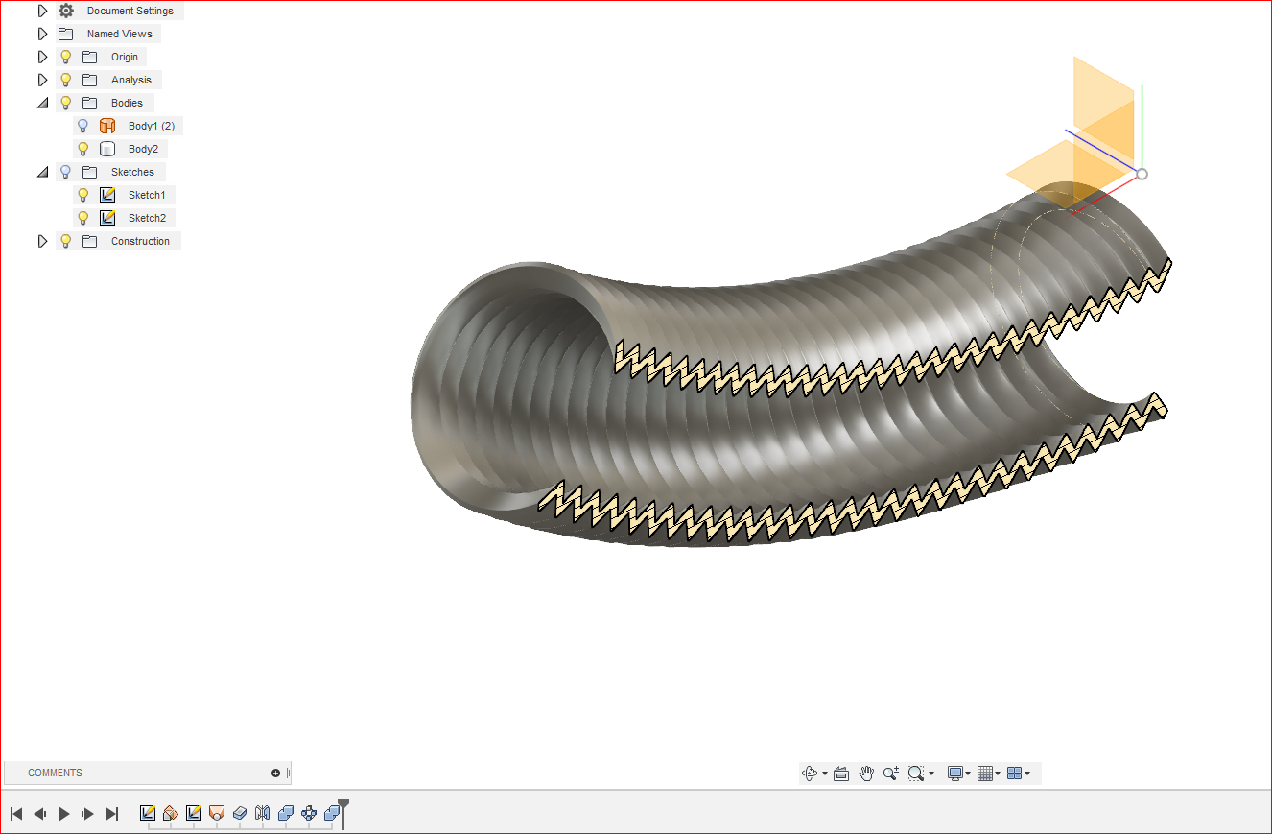The width and height of the screenshot is (1272, 834).
Task: Click the Viewports layout icon
Action: tap(1014, 774)
